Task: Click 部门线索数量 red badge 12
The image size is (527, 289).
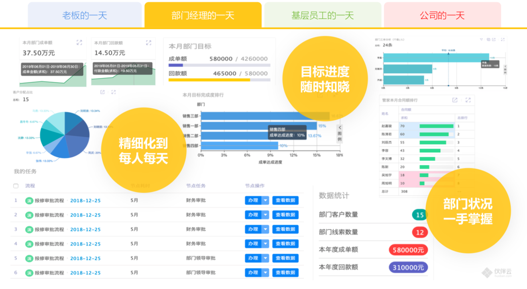Action: pyautogui.click(x=420, y=232)
